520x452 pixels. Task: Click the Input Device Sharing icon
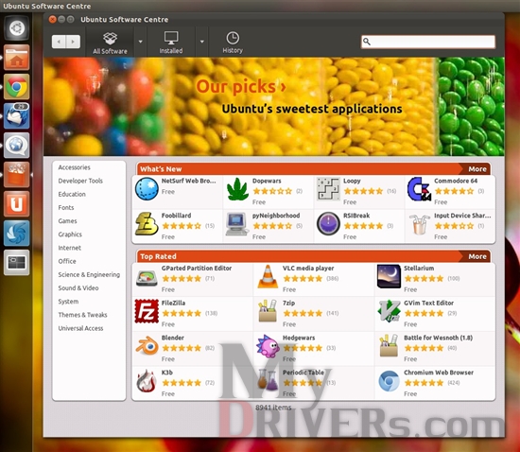[x=419, y=224]
